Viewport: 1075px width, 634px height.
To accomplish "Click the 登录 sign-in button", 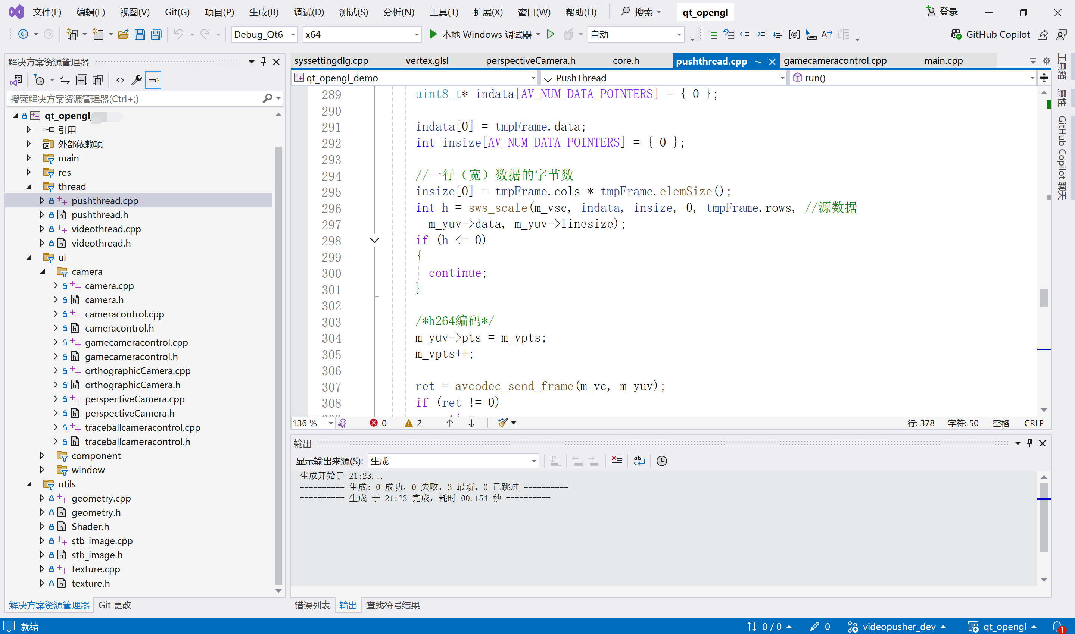I will 942,12.
